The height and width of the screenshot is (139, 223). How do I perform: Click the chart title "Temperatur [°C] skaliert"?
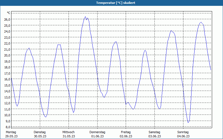pos(111,3)
